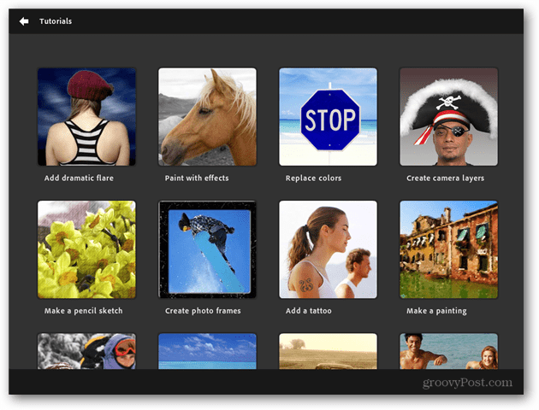Select the 'Paint with effects' label
The height and width of the screenshot is (410, 539).
pyautogui.click(x=197, y=178)
